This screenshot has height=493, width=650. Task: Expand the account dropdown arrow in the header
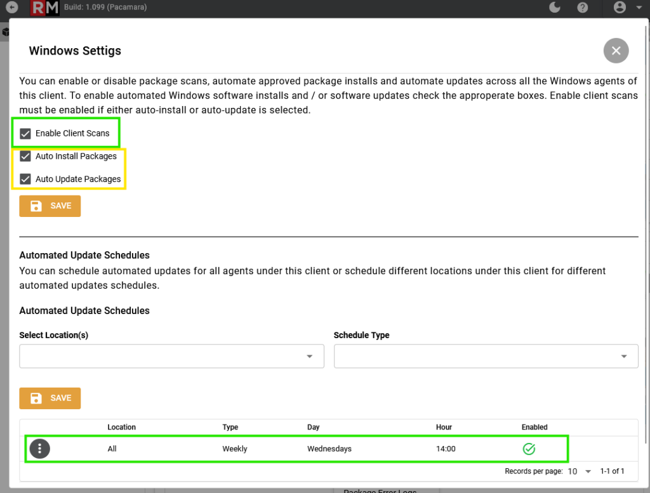639,7
